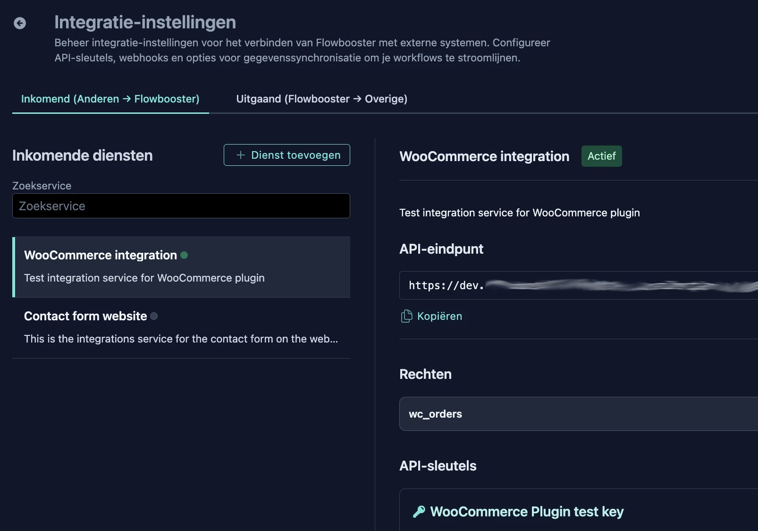Click the Integratie-instellingen page heading

145,22
